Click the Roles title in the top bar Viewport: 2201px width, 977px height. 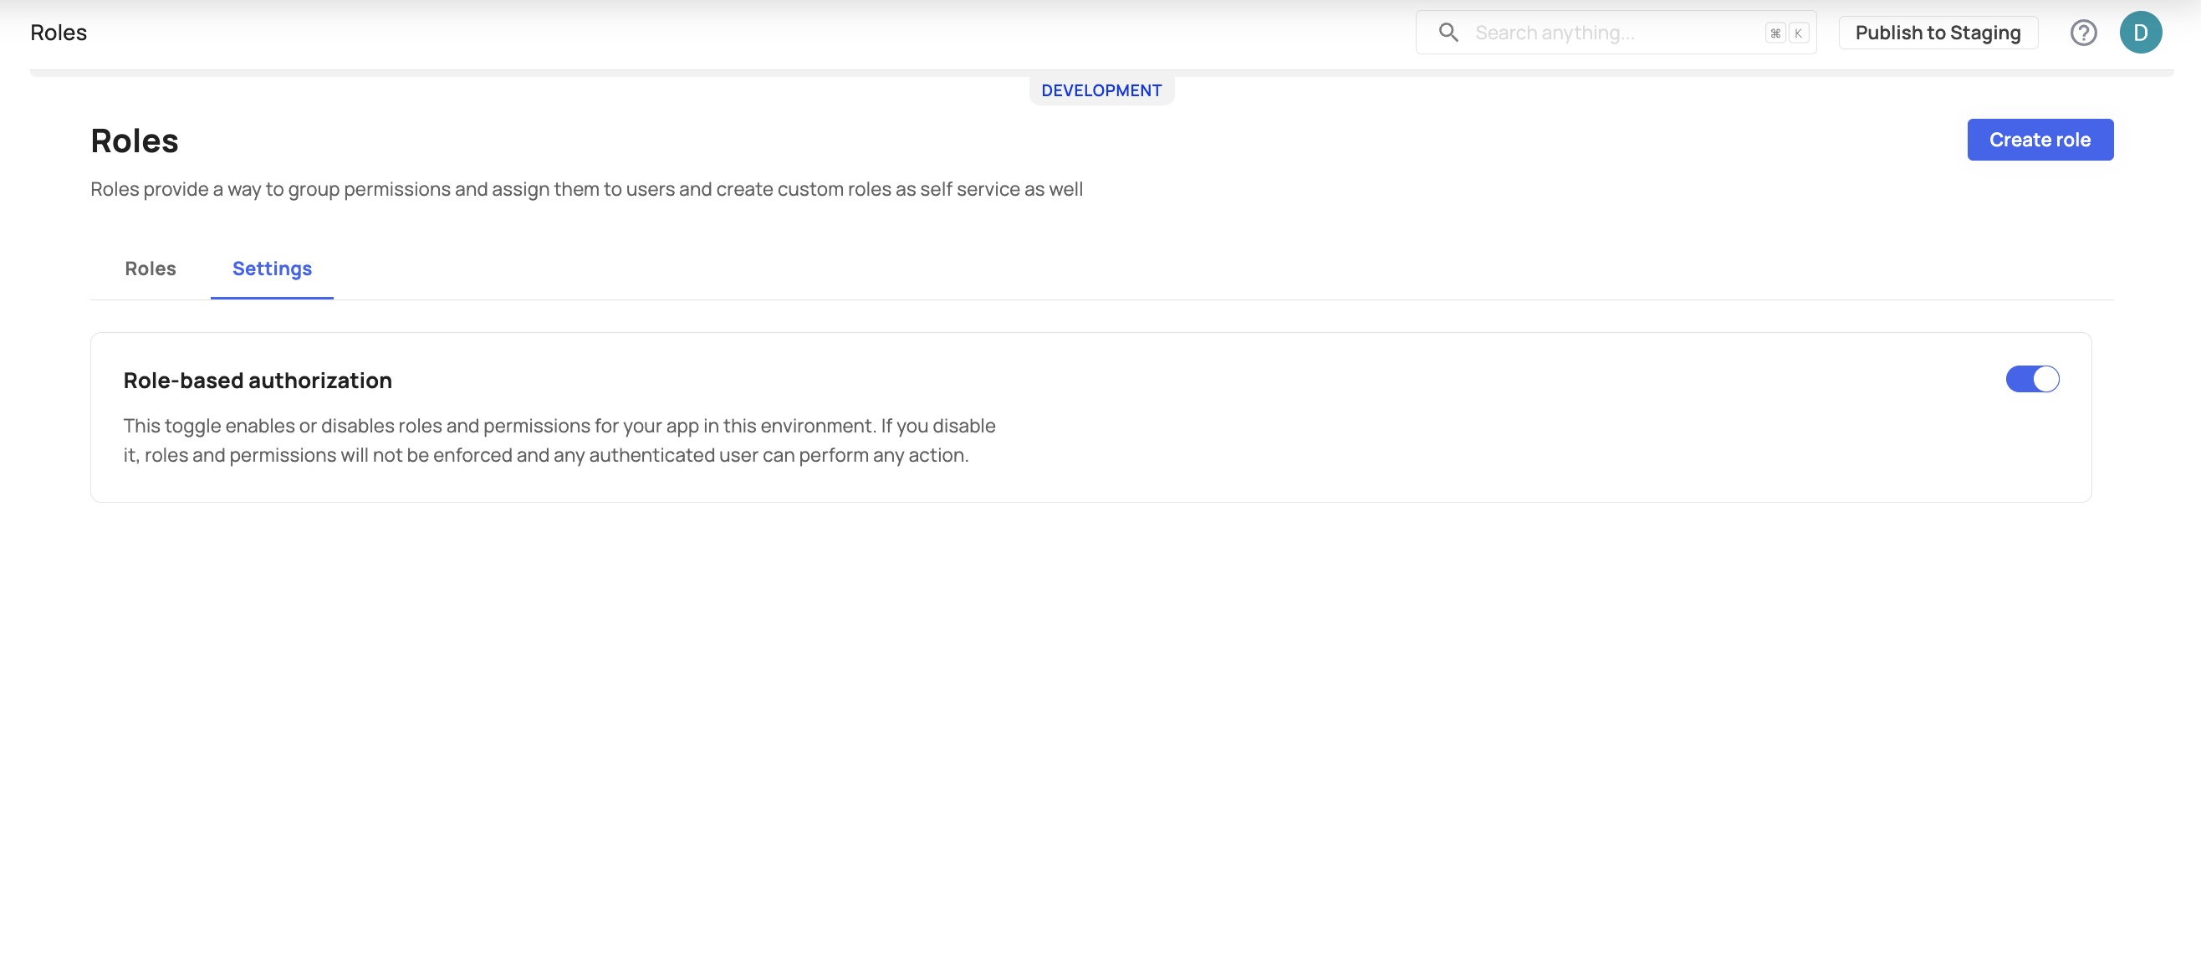point(58,33)
